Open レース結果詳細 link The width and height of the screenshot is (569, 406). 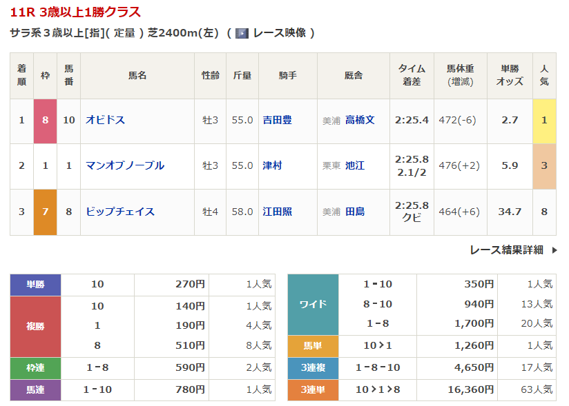pos(507,250)
